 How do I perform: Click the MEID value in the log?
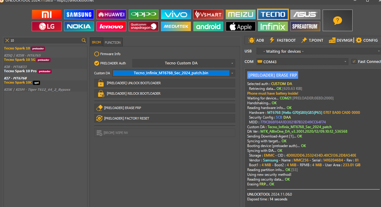tap(293, 122)
